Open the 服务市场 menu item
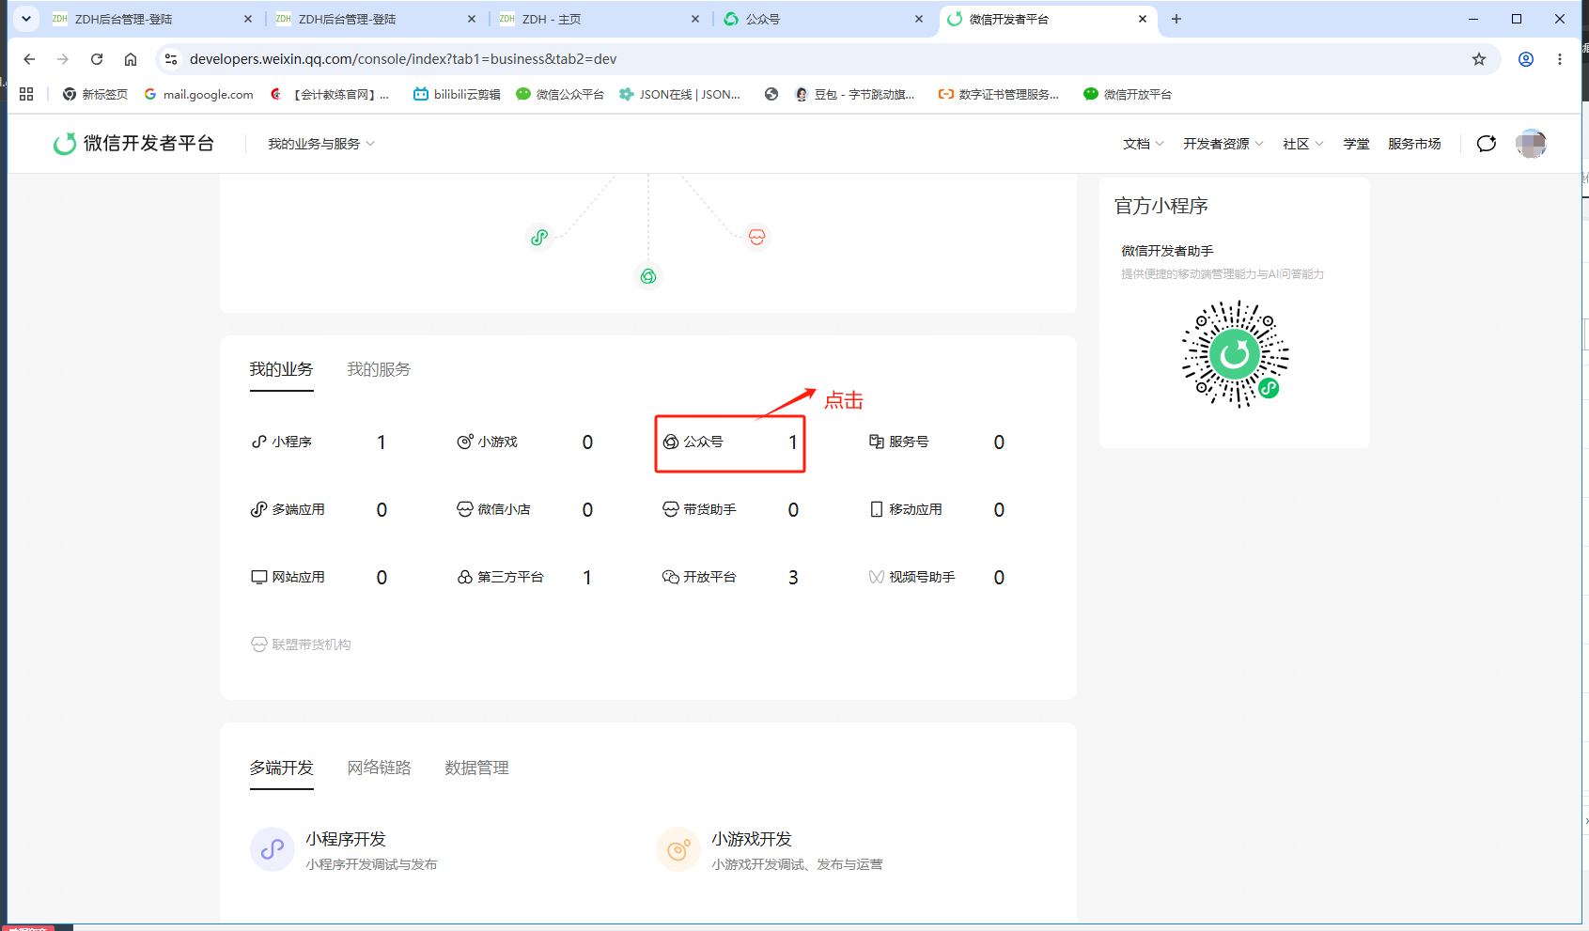 point(1414,144)
